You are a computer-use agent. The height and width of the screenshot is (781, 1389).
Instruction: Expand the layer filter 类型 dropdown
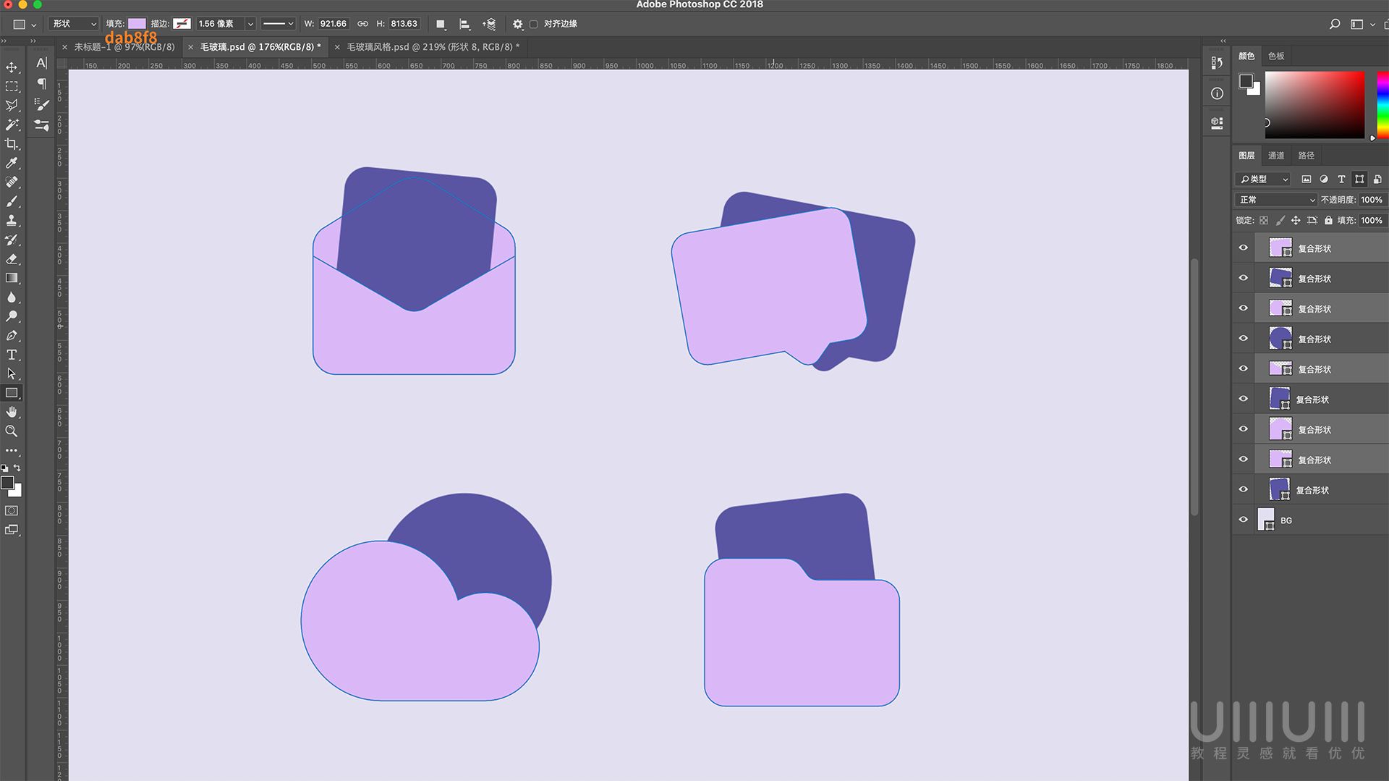click(x=1263, y=179)
